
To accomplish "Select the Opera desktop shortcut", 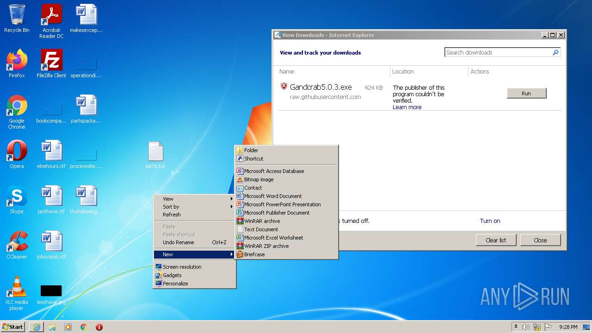I will [x=17, y=154].
